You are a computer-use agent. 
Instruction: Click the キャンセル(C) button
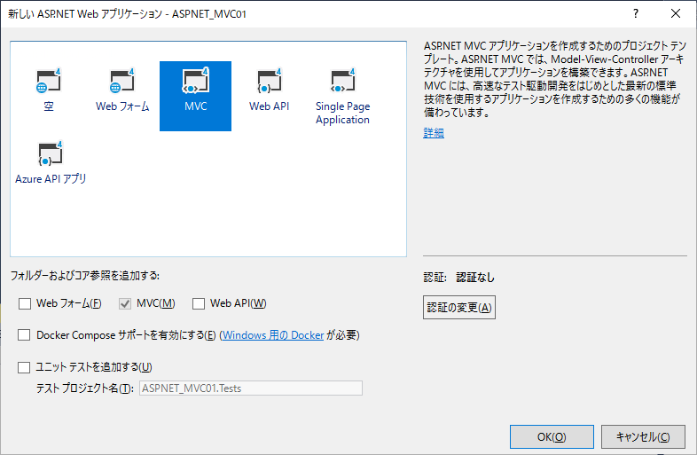(643, 436)
